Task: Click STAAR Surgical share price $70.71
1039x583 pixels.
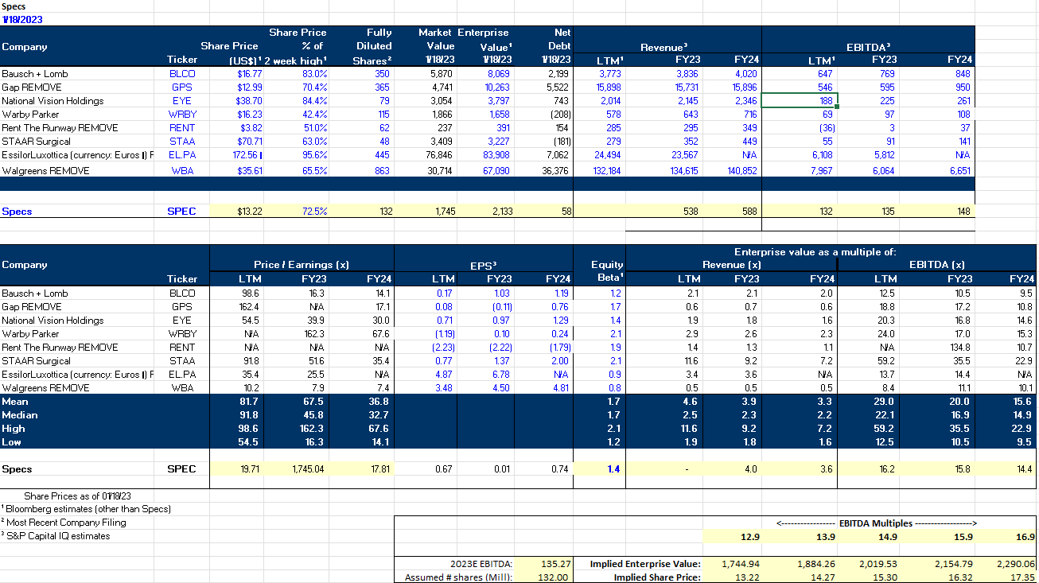Action: tap(249, 142)
